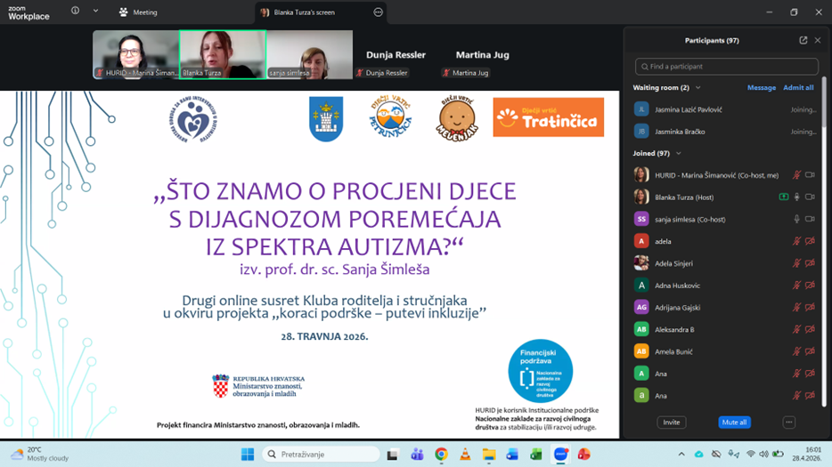This screenshot has width=832, height=467.
Task: Click the Admit all link
Action: tap(797, 88)
